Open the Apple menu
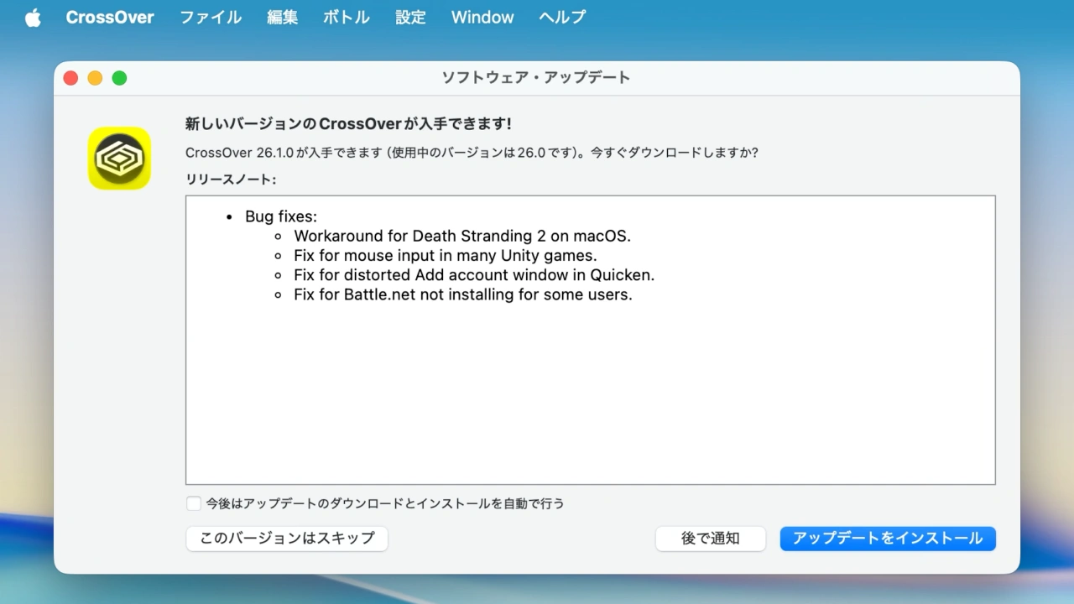This screenshot has height=604, width=1074. [x=33, y=18]
